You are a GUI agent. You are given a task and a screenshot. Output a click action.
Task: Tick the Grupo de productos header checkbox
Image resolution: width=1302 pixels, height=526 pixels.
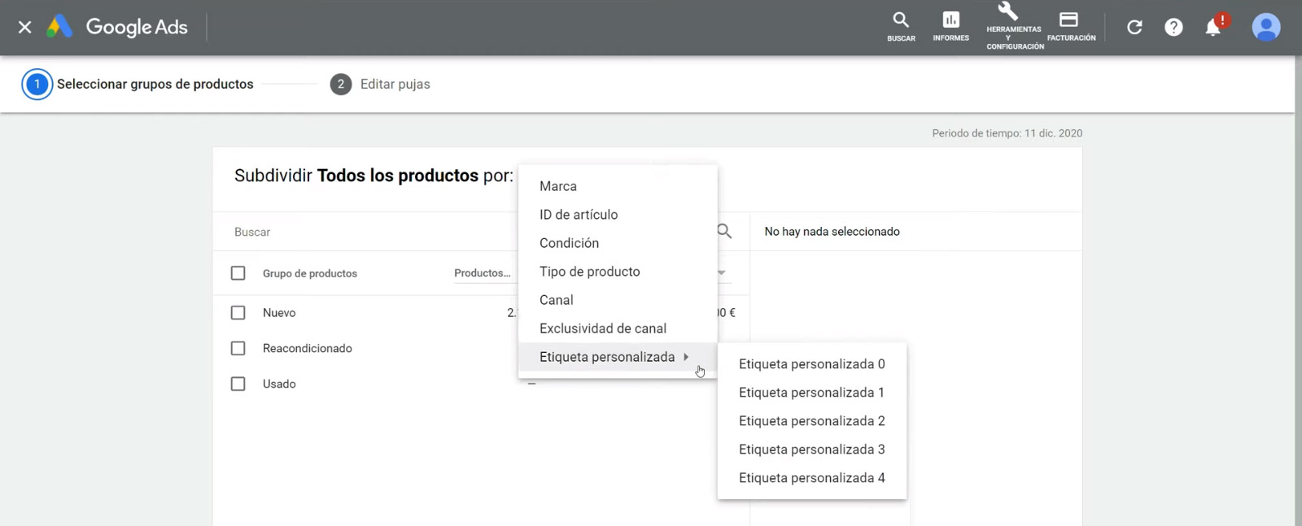(x=238, y=273)
